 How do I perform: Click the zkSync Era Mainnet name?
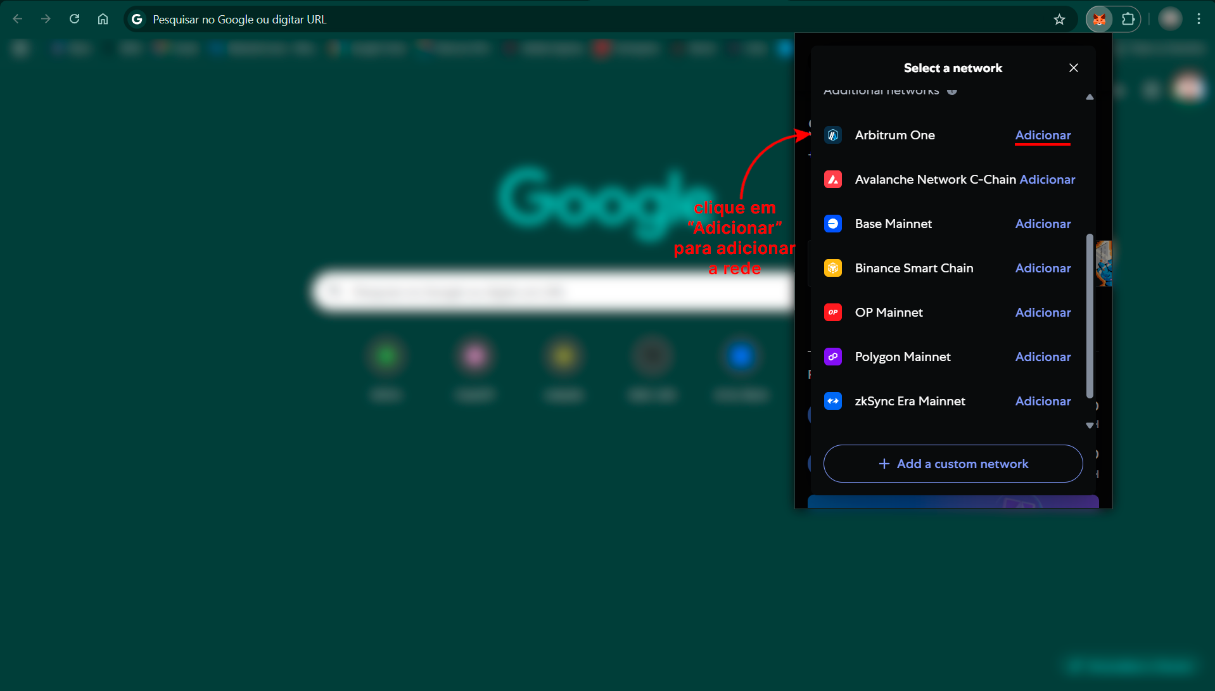(910, 401)
